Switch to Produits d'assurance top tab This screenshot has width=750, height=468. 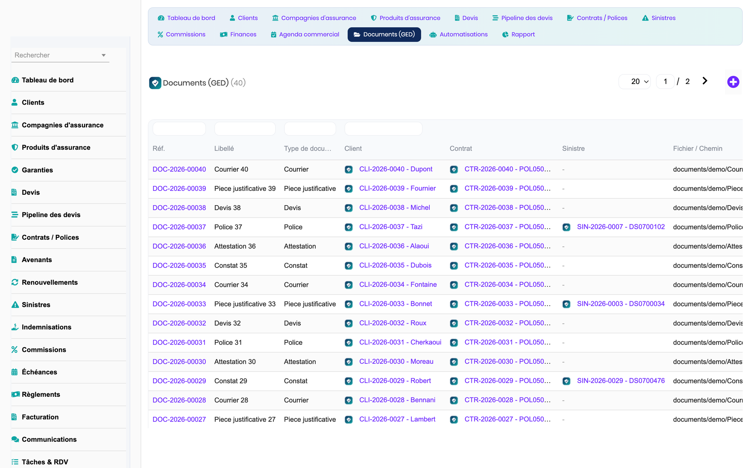(405, 18)
